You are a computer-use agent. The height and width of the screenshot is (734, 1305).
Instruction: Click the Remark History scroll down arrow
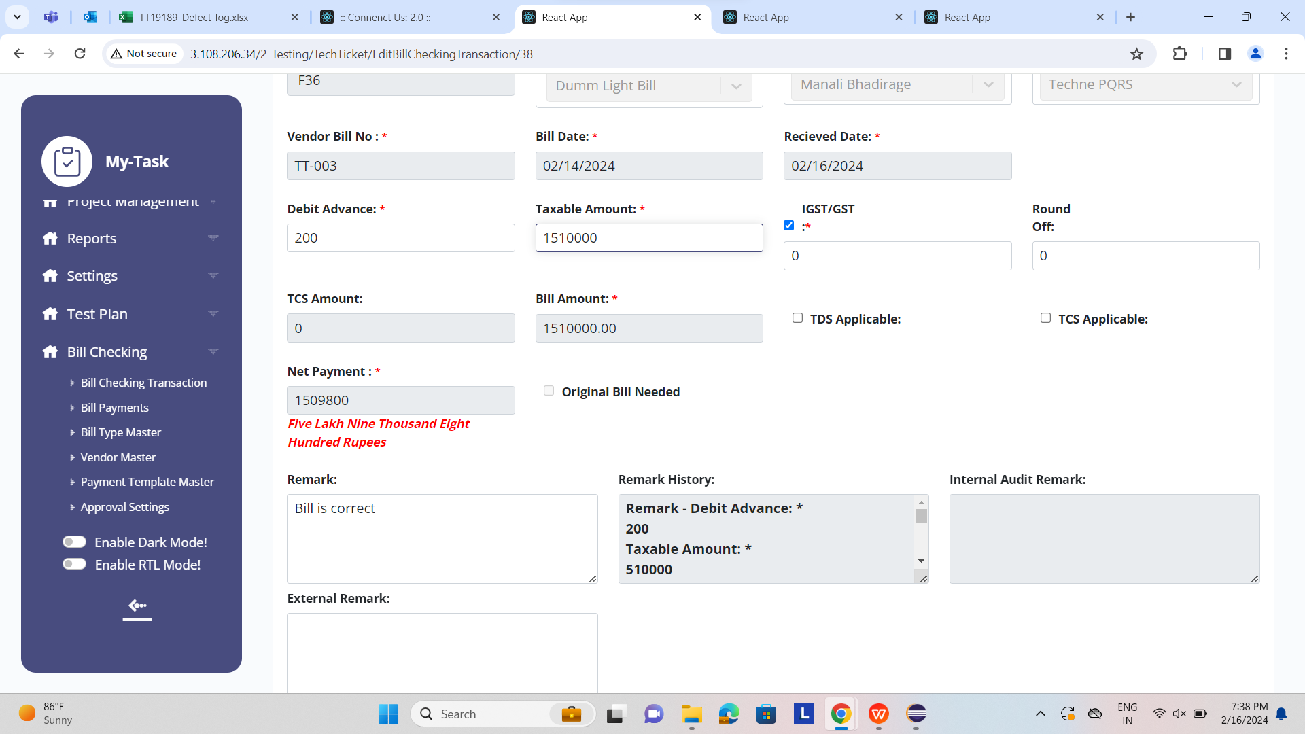[x=921, y=561]
